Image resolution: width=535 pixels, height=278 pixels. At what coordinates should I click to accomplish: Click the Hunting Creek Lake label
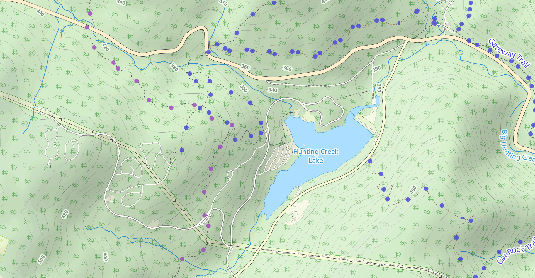click(316, 156)
